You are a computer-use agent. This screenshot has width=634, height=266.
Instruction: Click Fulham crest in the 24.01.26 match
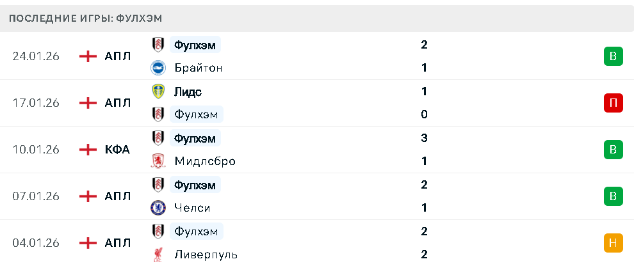pyautogui.click(x=158, y=45)
